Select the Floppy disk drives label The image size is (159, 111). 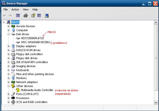[27, 58]
